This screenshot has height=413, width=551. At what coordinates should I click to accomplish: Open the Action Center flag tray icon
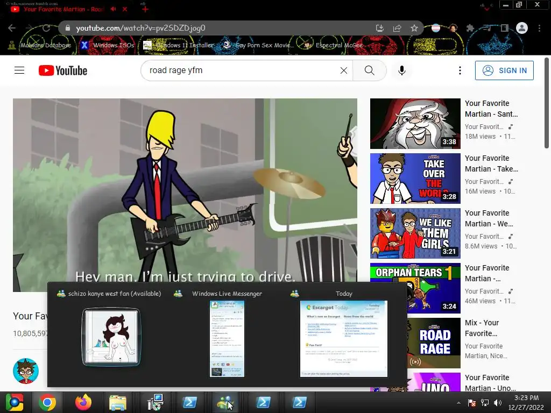pos(472,403)
